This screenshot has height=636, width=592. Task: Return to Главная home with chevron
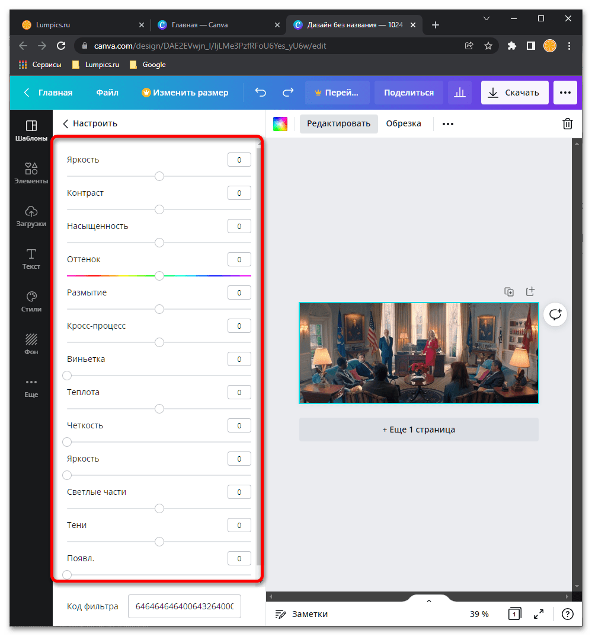point(48,93)
